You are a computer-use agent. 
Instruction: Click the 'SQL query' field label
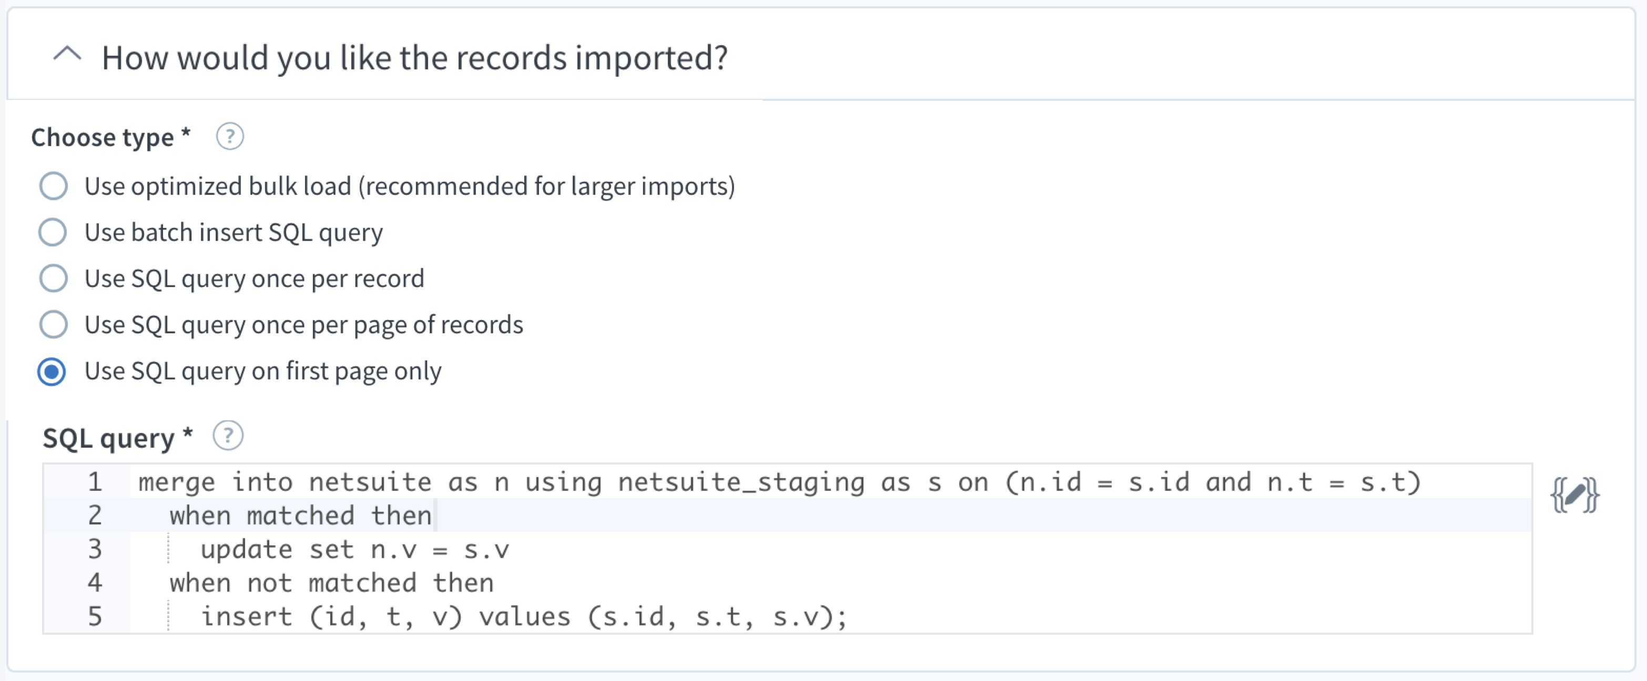pyautogui.click(x=109, y=439)
